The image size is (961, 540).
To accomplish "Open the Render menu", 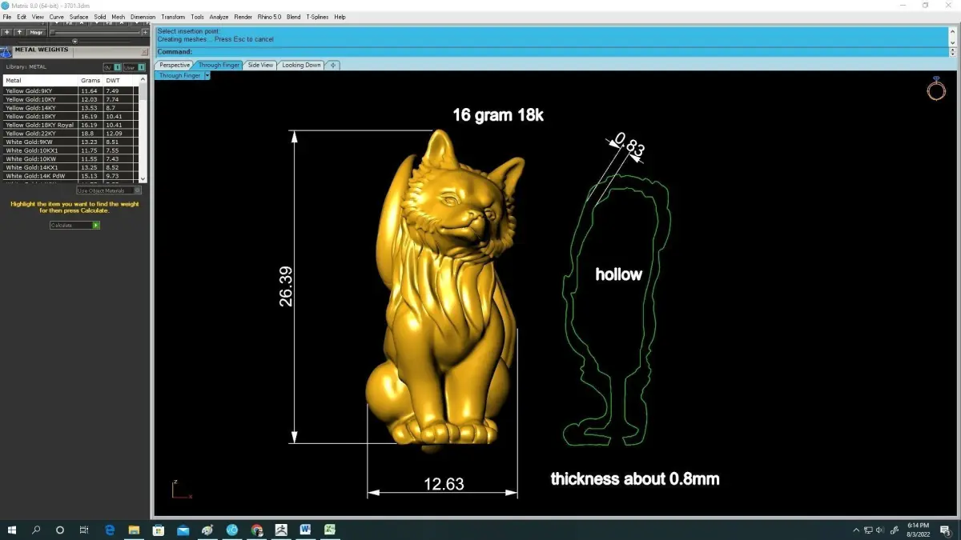I will [243, 17].
